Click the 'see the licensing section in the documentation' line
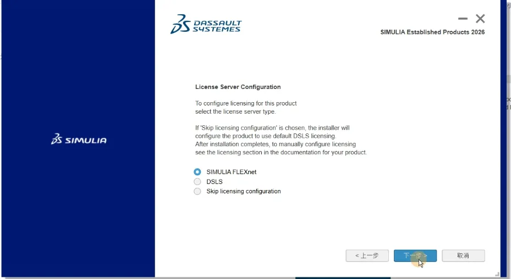This screenshot has height=279, width=511. click(281, 152)
